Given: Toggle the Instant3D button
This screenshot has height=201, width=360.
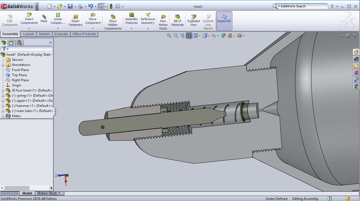Looking at the screenshot, I should (x=224, y=21).
